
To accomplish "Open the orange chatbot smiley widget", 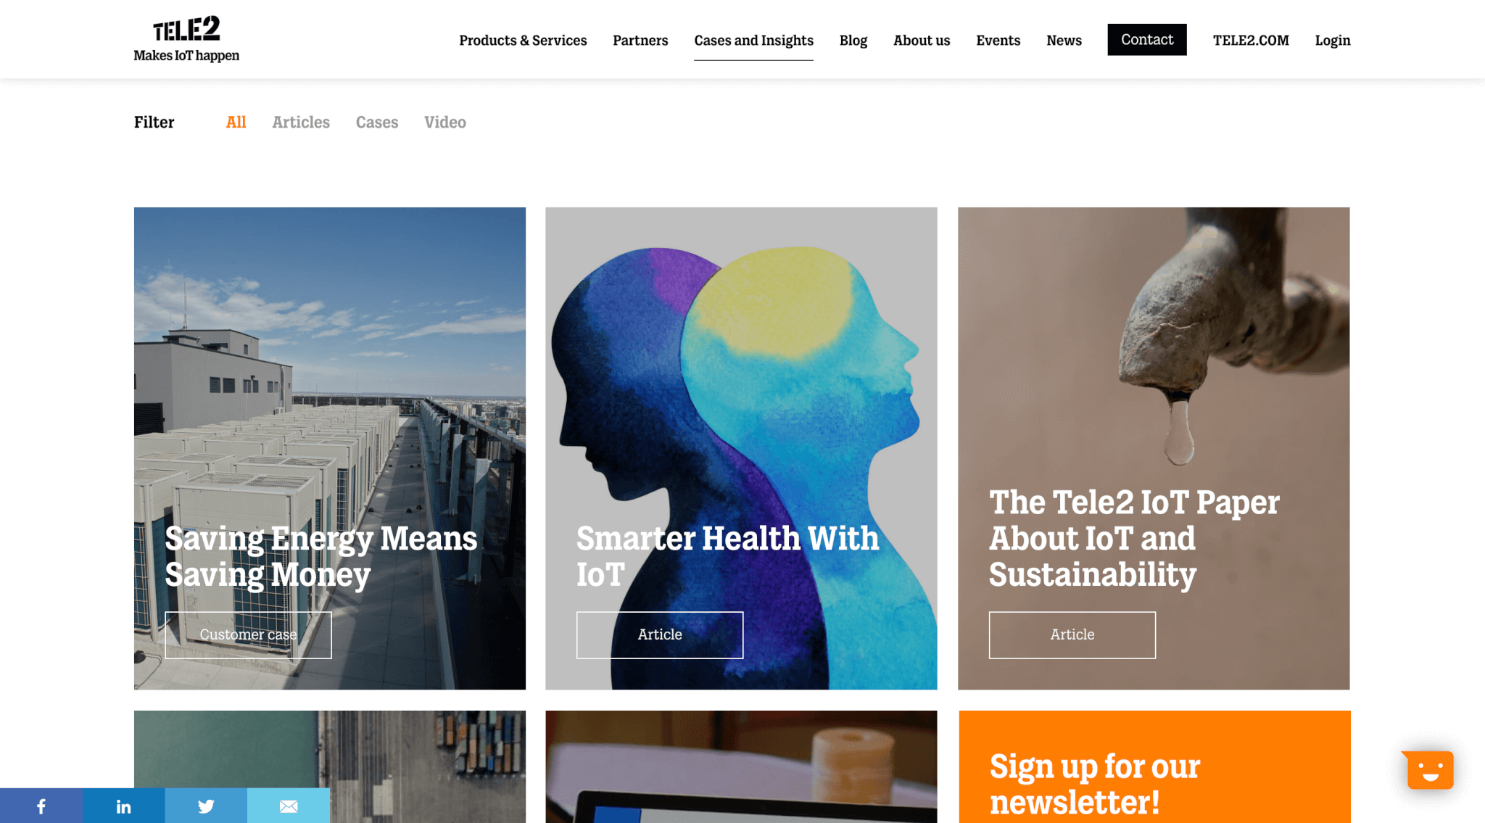I will point(1429,769).
